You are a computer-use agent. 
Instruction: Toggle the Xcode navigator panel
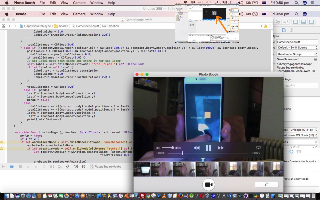coord(295,22)
